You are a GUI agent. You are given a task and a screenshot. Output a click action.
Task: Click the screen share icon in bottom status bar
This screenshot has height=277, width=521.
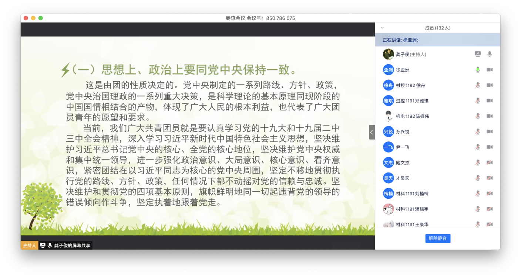coord(43,246)
